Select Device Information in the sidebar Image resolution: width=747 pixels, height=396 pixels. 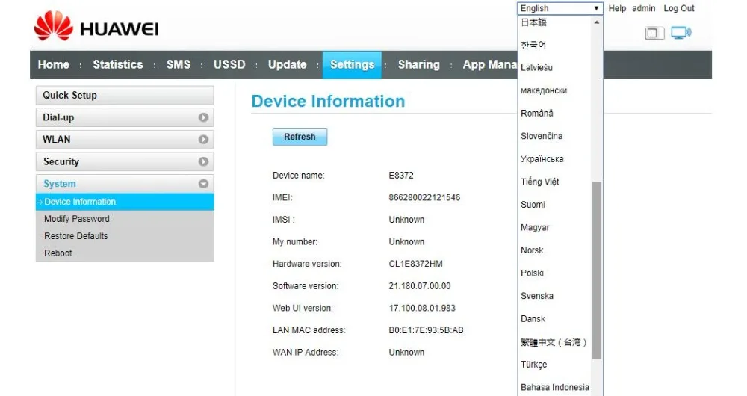click(125, 202)
